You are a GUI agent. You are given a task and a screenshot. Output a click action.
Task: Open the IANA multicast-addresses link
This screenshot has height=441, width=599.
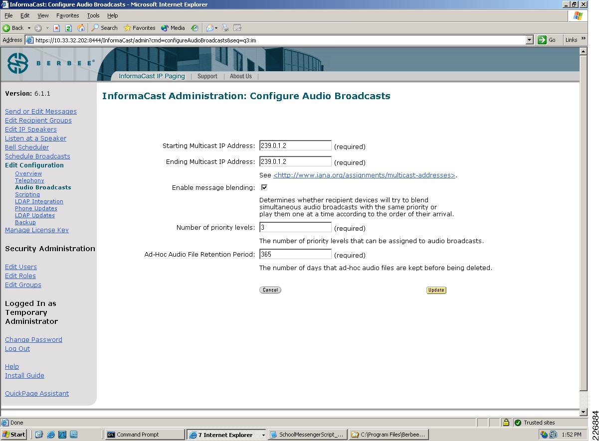pos(364,175)
